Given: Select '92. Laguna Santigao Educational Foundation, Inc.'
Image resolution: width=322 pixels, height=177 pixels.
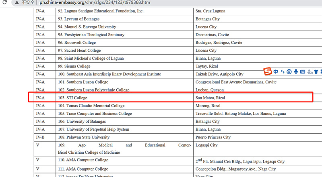Looking at the screenshot, I should (x=101, y=11).
